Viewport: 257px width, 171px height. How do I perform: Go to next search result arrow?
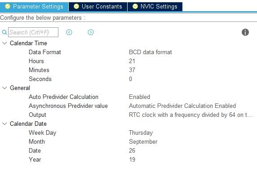pyautogui.click(x=91, y=32)
